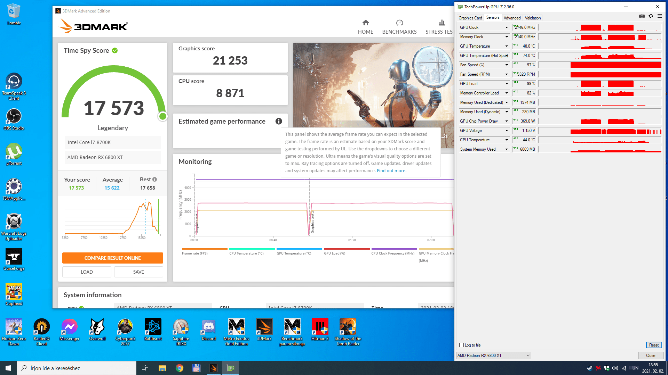This screenshot has height=375, width=668.
Task: Click the volume icon in system tray
Action: (615, 368)
